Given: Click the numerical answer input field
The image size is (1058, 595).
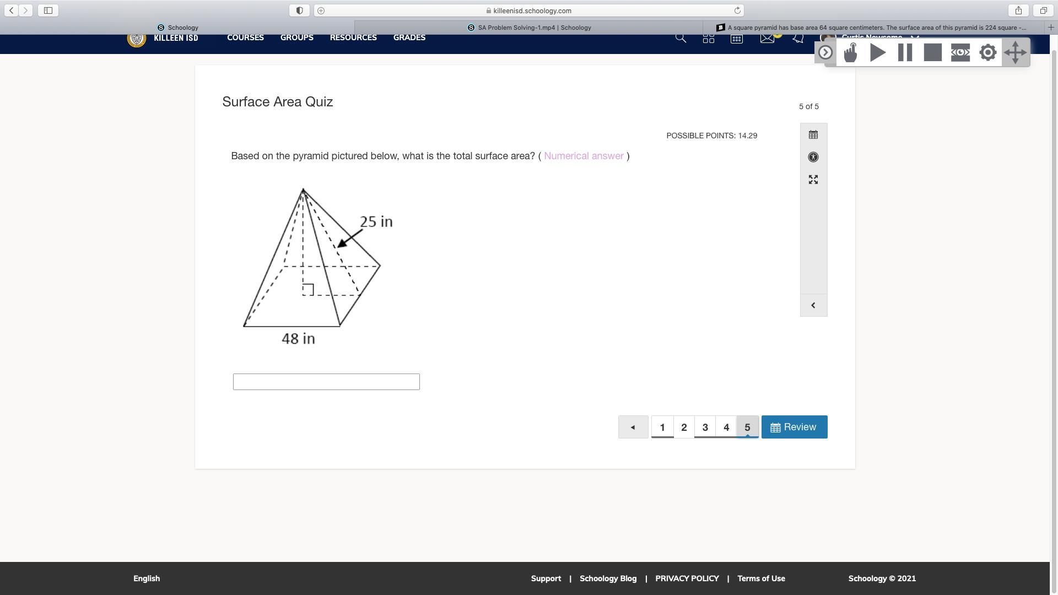Looking at the screenshot, I should click(x=326, y=382).
